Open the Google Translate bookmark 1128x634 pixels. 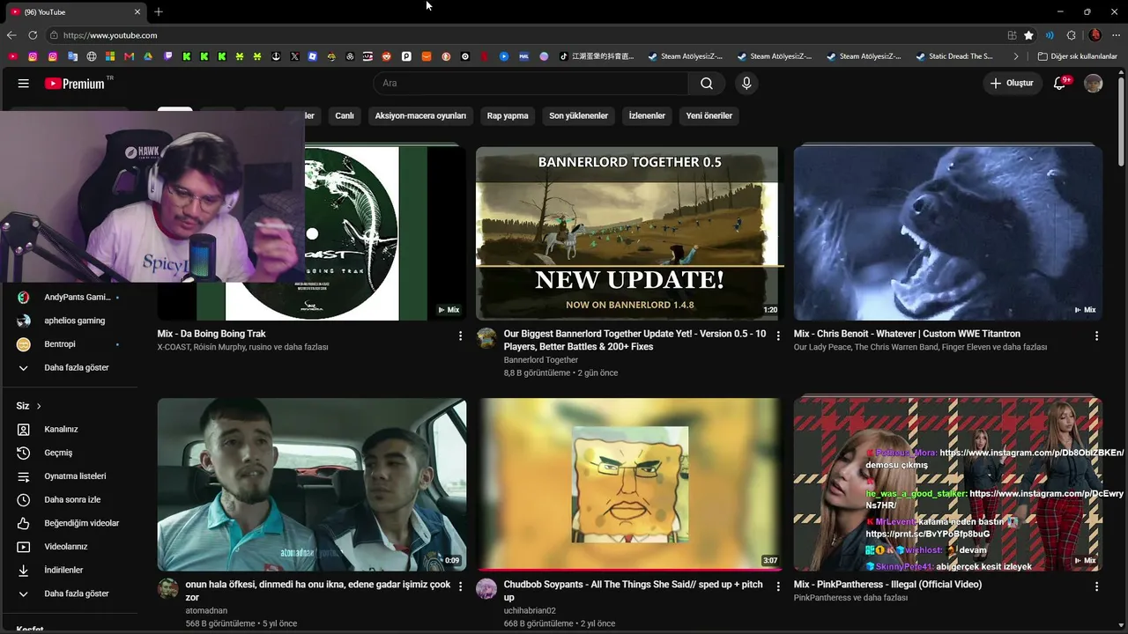[x=72, y=56]
